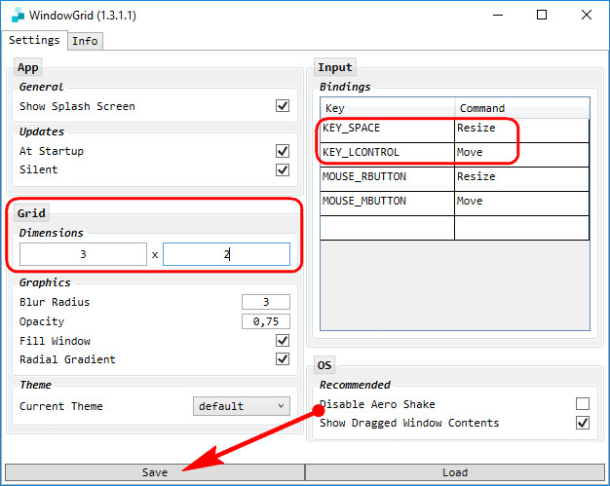Toggle the Radial Gradient checkbox
The height and width of the screenshot is (486, 610).
(x=283, y=358)
